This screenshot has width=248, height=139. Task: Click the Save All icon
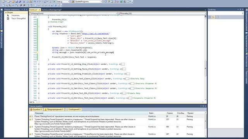[x=20, y=2]
